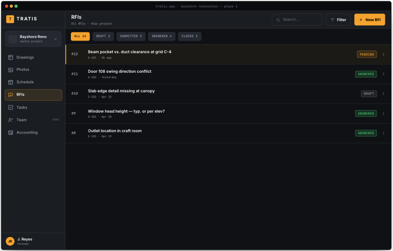Expand the Bayshore Reno project switcher

56,39
